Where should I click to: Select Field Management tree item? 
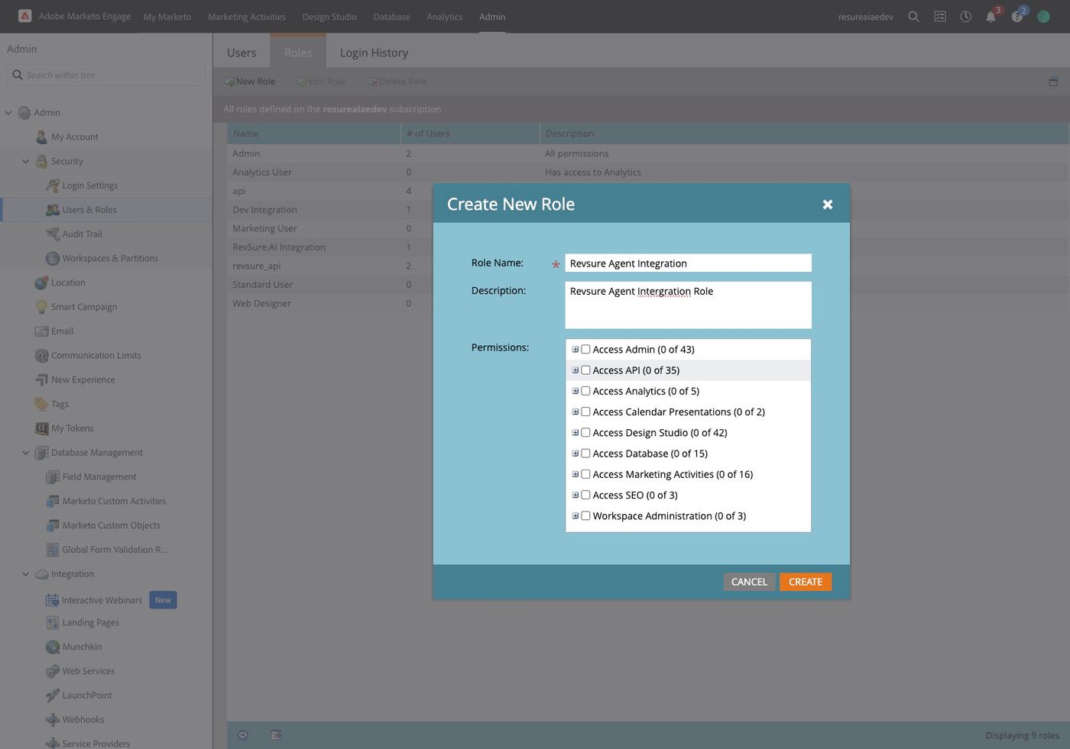99,477
